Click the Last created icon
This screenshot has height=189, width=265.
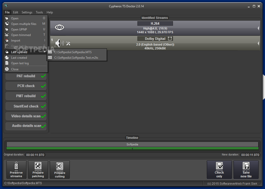pyautogui.click(x=7, y=58)
